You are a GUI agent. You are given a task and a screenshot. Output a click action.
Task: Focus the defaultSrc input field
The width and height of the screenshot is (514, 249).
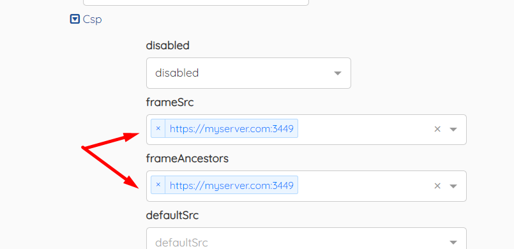306,239
